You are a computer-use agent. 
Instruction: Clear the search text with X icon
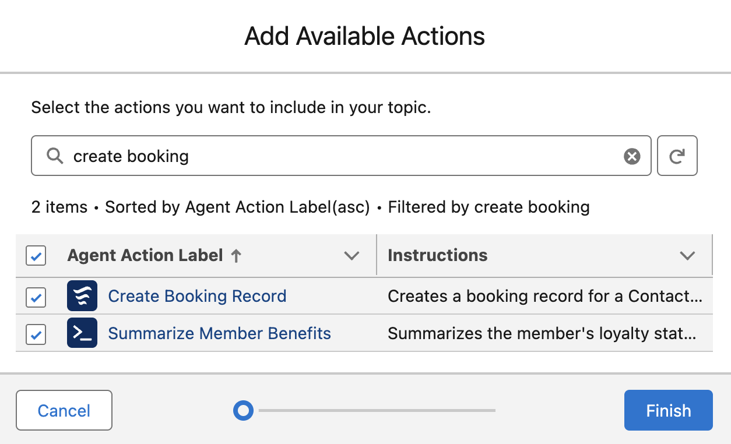click(x=632, y=156)
